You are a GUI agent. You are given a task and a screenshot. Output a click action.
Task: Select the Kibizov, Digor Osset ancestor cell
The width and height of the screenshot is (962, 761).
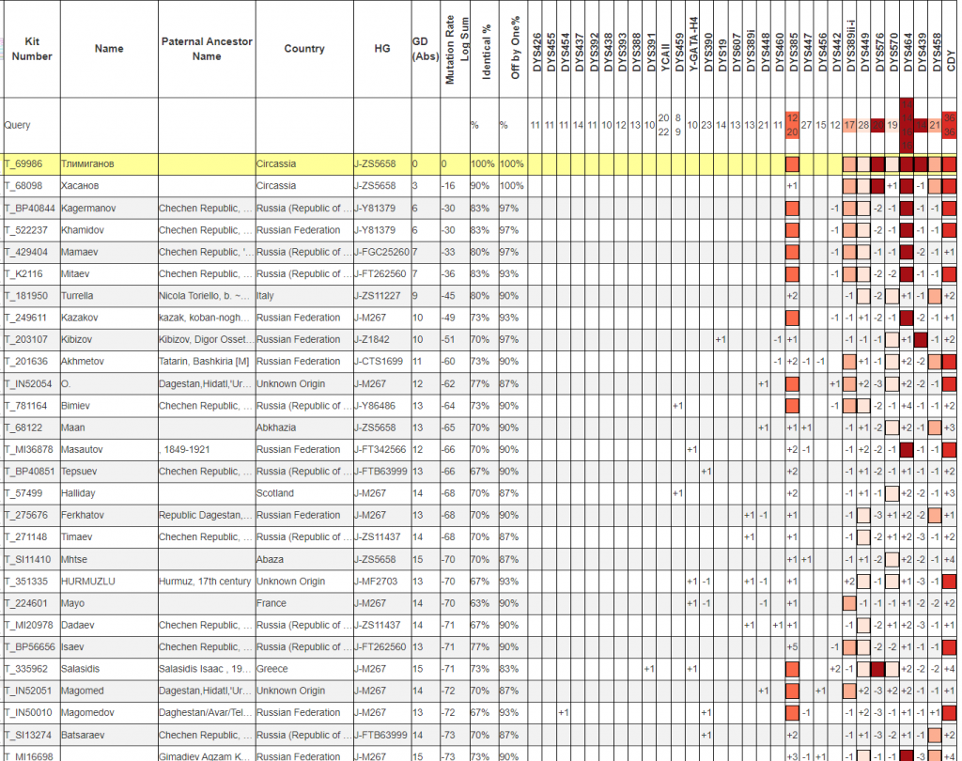[x=206, y=340]
